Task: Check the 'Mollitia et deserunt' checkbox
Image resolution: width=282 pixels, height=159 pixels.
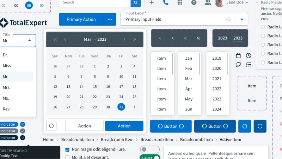Action: (x=67, y=157)
